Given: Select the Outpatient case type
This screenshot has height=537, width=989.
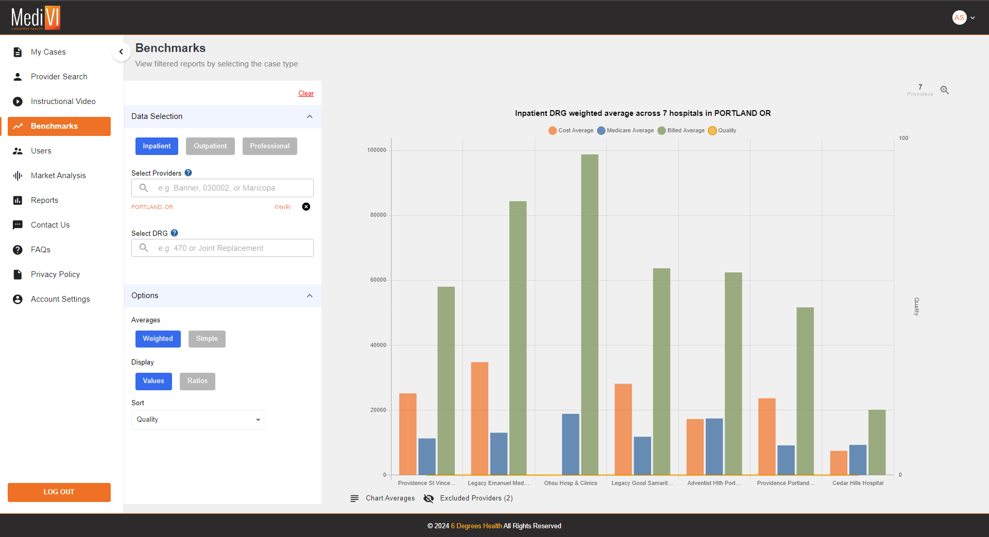Looking at the screenshot, I should click(x=210, y=146).
